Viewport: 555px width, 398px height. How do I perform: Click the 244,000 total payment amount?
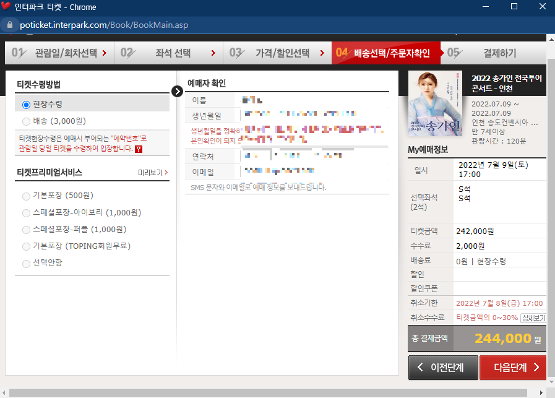(x=503, y=339)
